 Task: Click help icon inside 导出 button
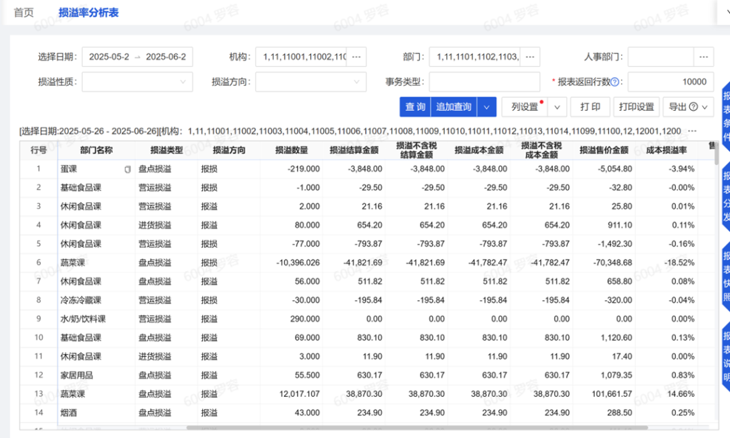[693, 107]
